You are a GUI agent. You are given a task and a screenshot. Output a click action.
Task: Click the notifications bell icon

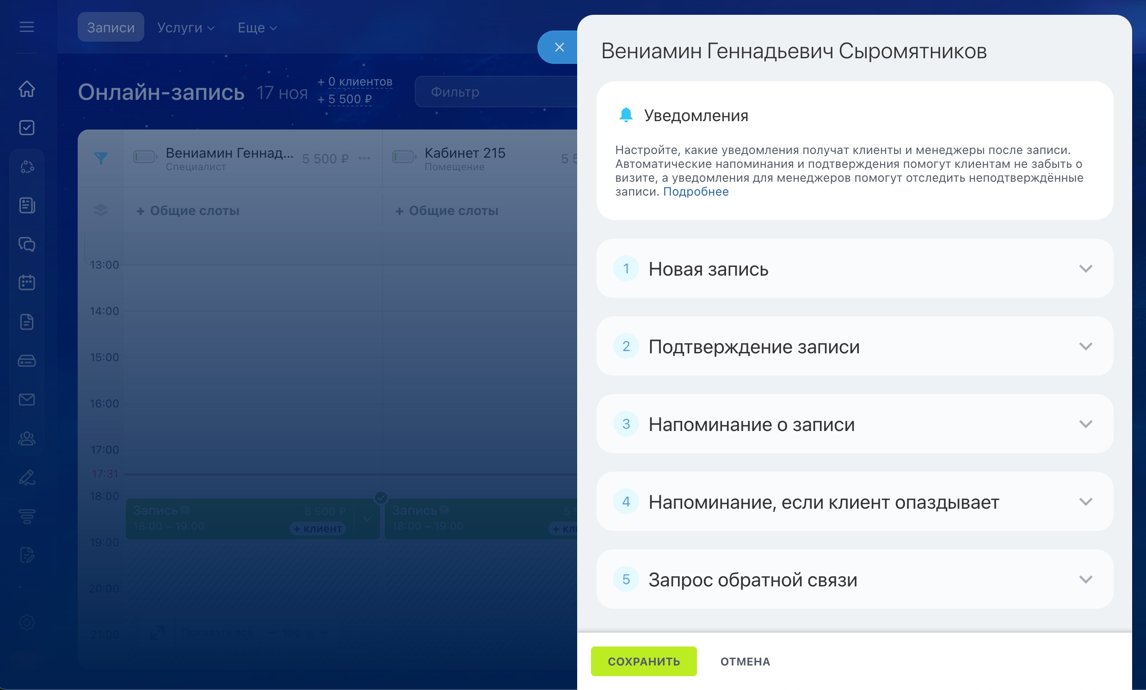[626, 115]
